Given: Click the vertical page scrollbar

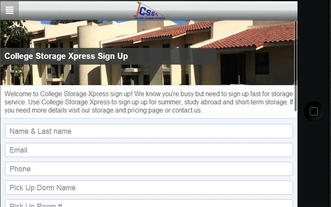Looking at the screenshot, I should [x=296, y=66].
